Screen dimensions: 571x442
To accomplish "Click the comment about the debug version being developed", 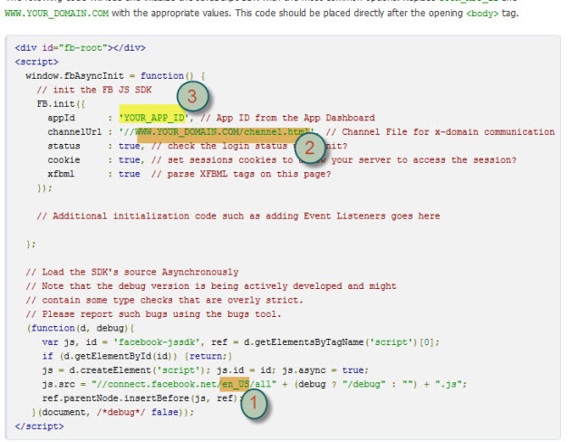I will [x=211, y=286].
